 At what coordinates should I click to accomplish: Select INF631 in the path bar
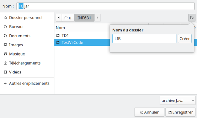point(84,18)
